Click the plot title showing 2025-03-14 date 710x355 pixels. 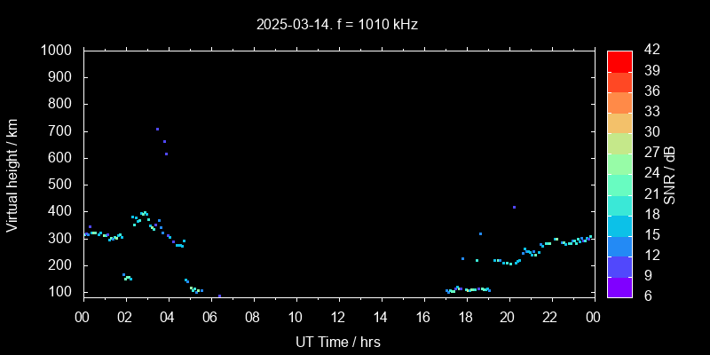pyautogui.click(x=337, y=25)
